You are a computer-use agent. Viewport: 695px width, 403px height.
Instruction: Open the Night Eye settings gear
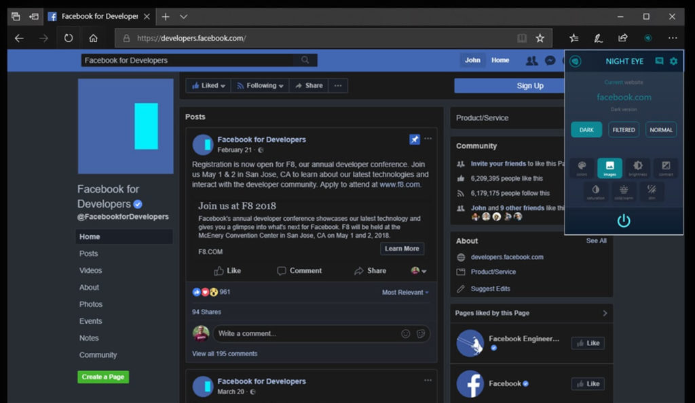[x=673, y=60]
